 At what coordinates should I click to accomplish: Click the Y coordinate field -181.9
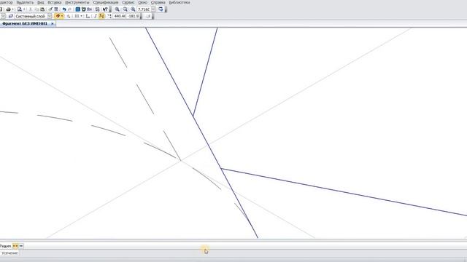(x=133, y=16)
